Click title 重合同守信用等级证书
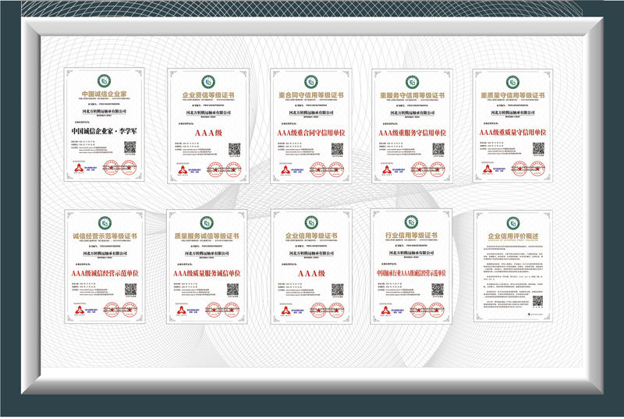Image resolution: width=624 pixels, height=419 pixels. pos(308,95)
